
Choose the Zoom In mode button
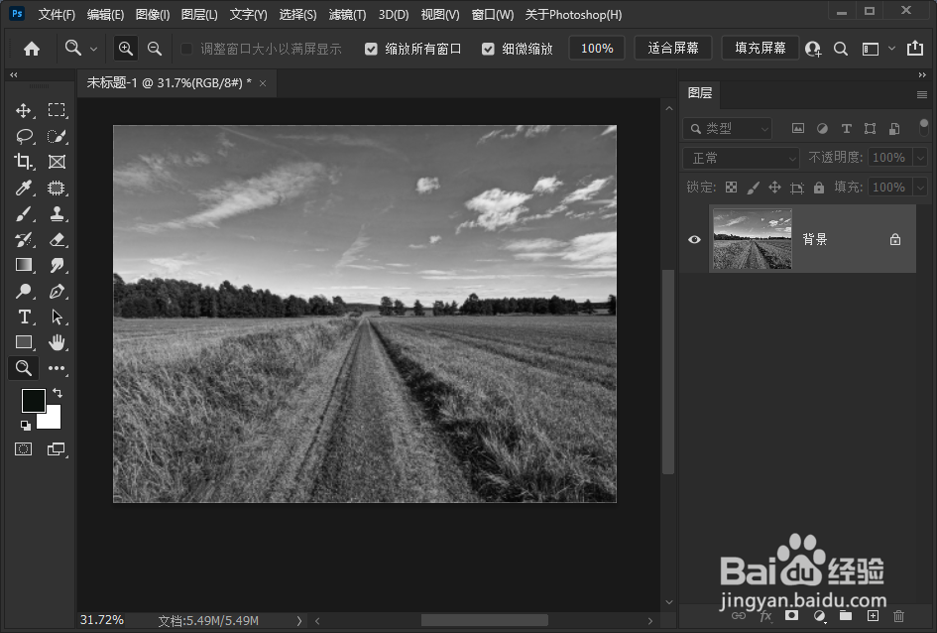[126, 49]
